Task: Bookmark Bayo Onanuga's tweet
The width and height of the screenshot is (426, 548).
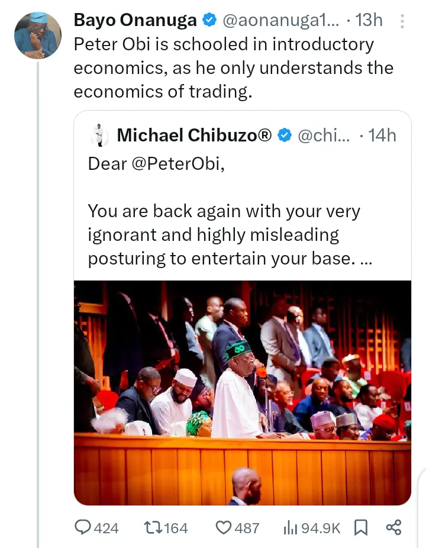Action: point(360,527)
